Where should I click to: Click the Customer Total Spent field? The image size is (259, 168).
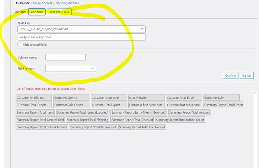click(109, 105)
